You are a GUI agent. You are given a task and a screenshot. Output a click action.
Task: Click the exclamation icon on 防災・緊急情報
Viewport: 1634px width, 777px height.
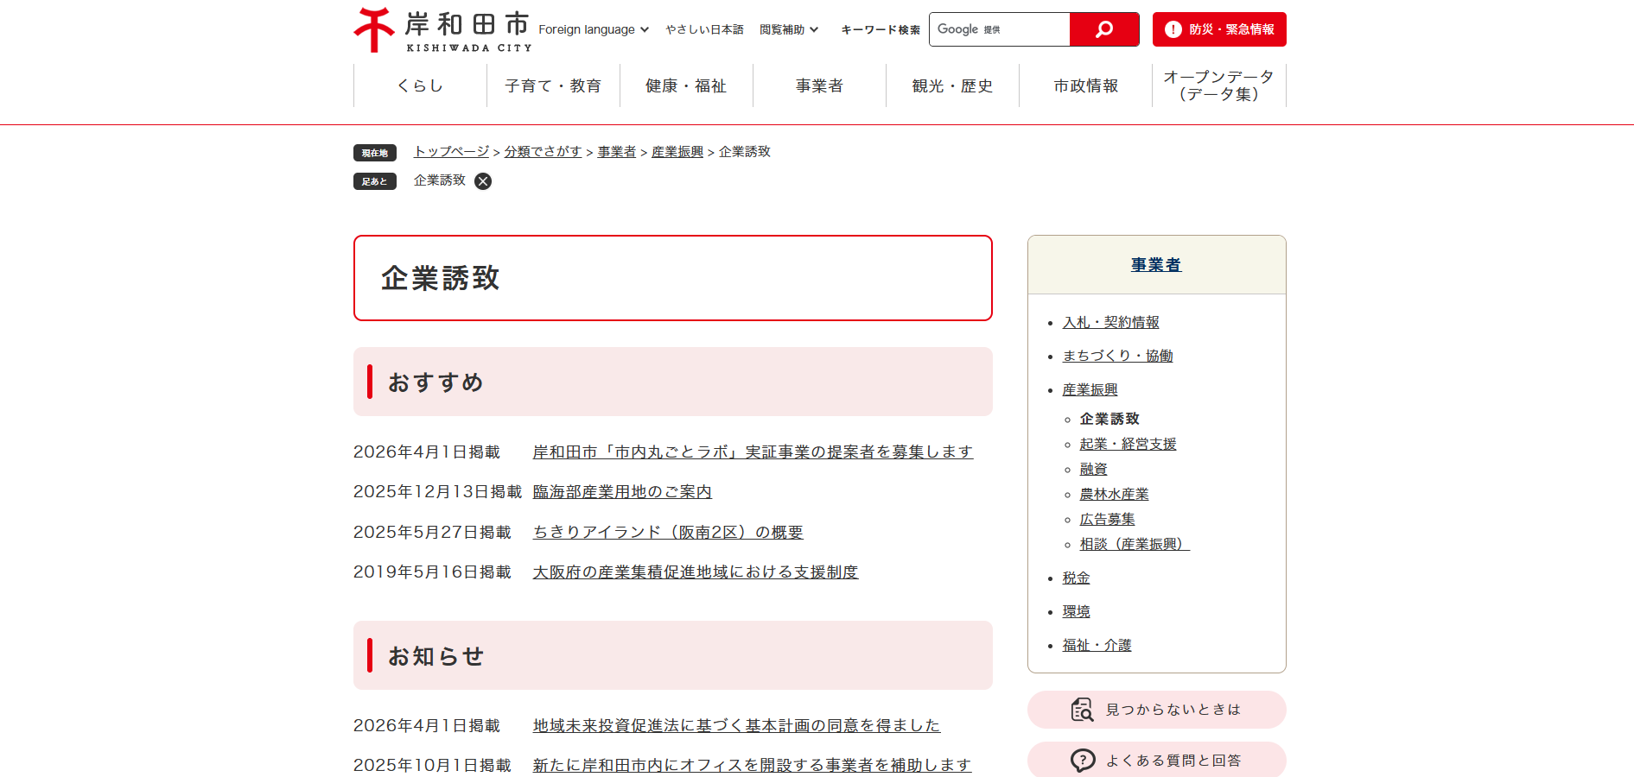point(1173,29)
